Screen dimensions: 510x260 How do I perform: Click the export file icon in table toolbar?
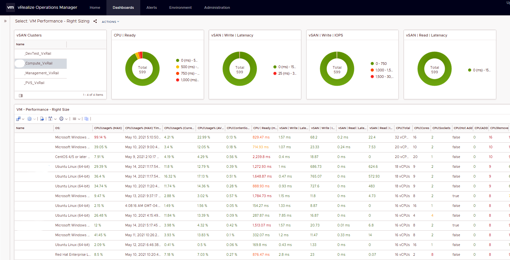click(x=42, y=119)
